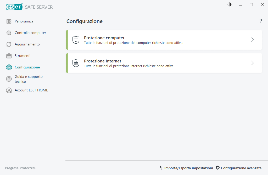
Task: Open Configurazione avanzata settings
Action: tap(238, 168)
